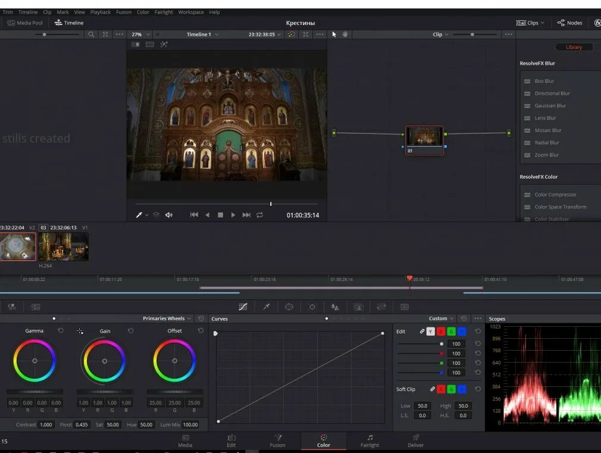Open the Qualifier eyedropper palette
Image resolution: width=601 pixels, height=453 pixels.
267,307
